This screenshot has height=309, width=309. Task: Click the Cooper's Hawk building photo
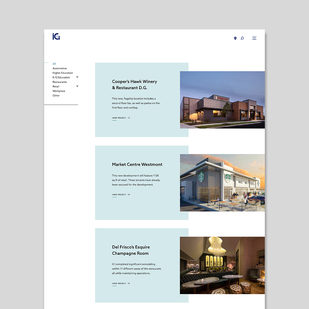[x=222, y=100]
